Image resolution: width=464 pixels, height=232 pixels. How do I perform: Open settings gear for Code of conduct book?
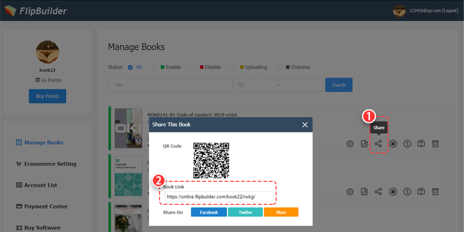coord(350,144)
